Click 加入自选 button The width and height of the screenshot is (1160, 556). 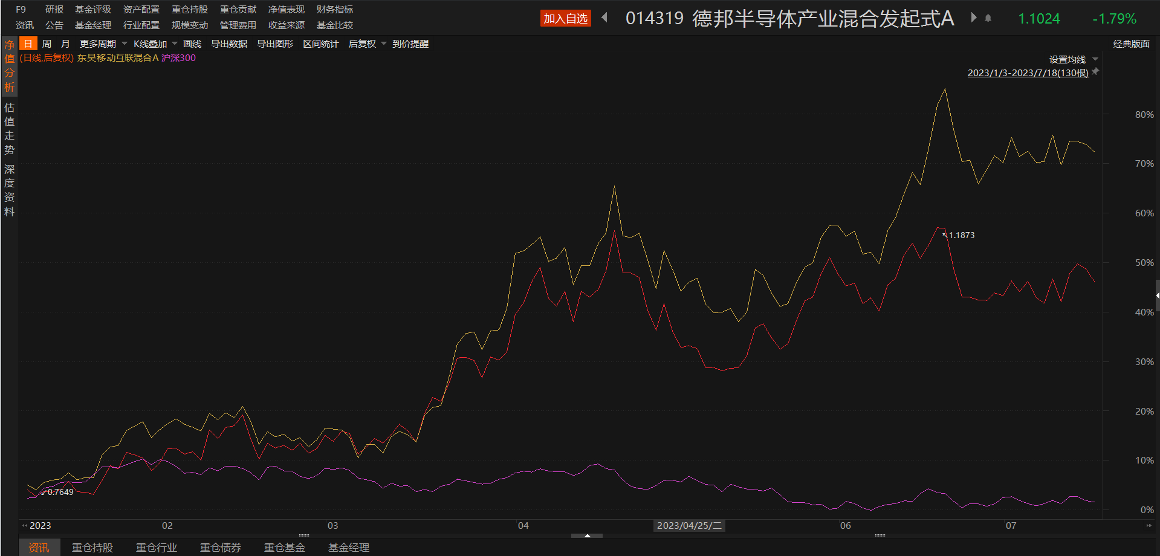(565, 19)
